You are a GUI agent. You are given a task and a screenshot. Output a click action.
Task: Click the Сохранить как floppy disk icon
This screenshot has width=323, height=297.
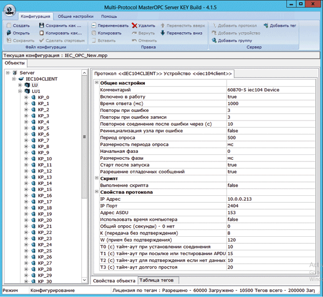41,25
